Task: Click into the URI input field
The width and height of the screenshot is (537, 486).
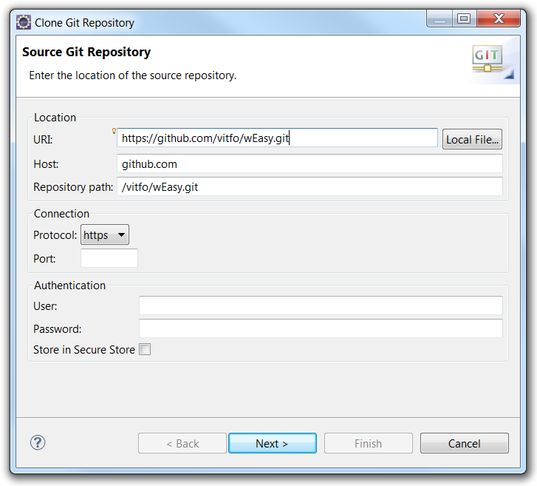Action: [x=278, y=138]
